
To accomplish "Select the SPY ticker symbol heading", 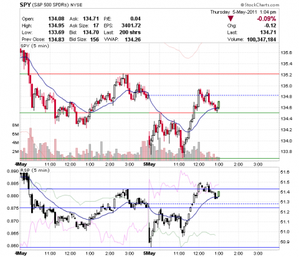I will coord(25,4).
